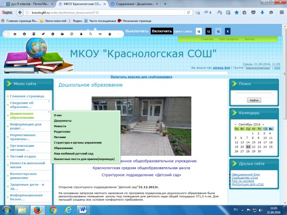Click the site search input field
The width and height of the screenshot is (287, 215).
(254, 95)
